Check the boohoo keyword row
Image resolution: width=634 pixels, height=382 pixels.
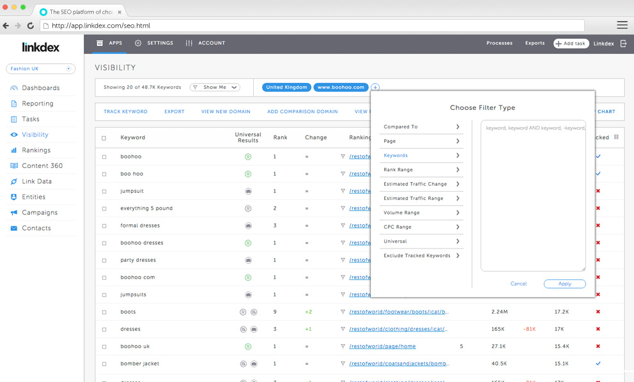(x=104, y=157)
